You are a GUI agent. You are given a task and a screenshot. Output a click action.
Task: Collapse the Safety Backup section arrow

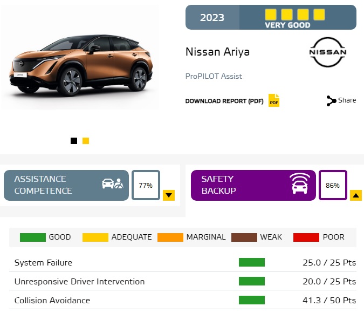tap(356, 195)
